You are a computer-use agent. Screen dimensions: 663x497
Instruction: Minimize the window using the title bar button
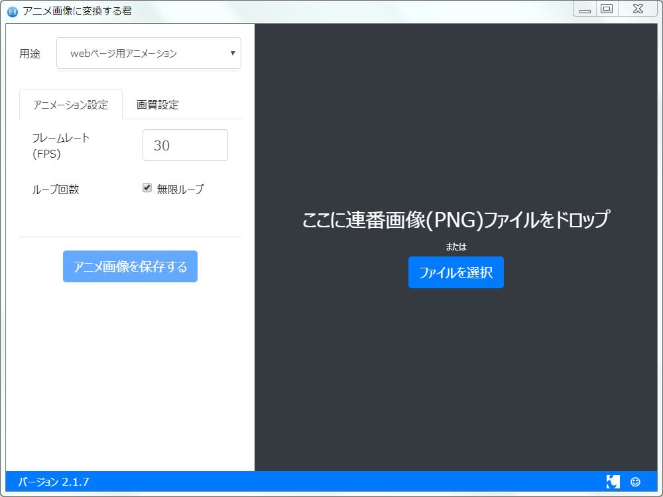click(x=585, y=10)
